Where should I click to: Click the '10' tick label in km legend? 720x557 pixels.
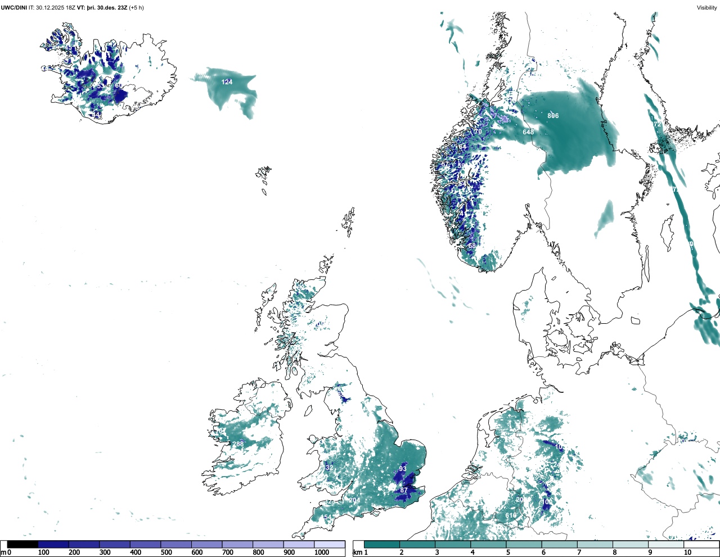688,553
